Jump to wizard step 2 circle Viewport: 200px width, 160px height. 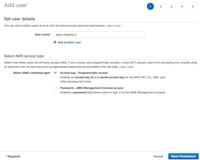[x=161, y=6]
